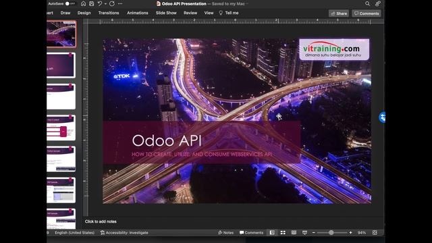Zoom in with the plus button

(350, 233)
